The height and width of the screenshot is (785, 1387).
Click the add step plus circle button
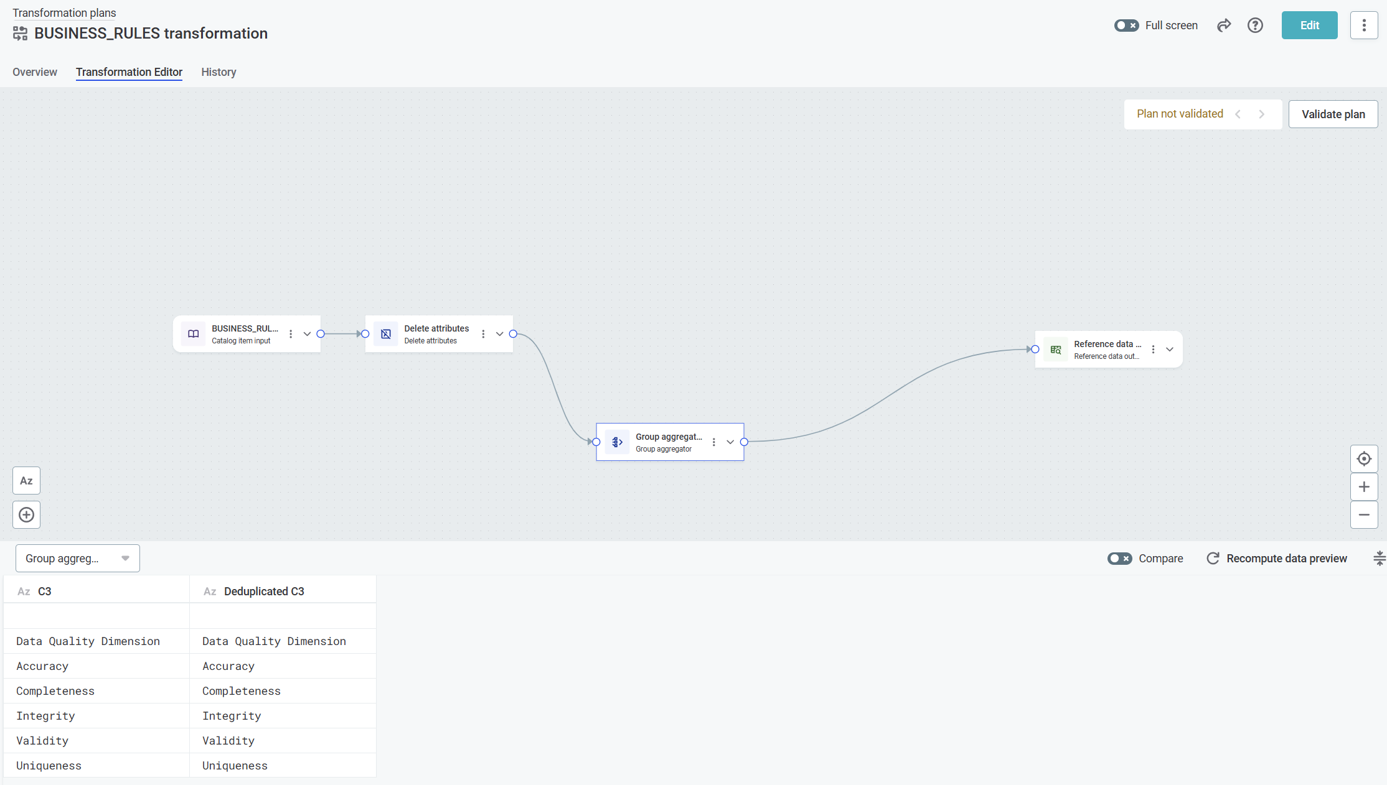[x=26, y=515]
